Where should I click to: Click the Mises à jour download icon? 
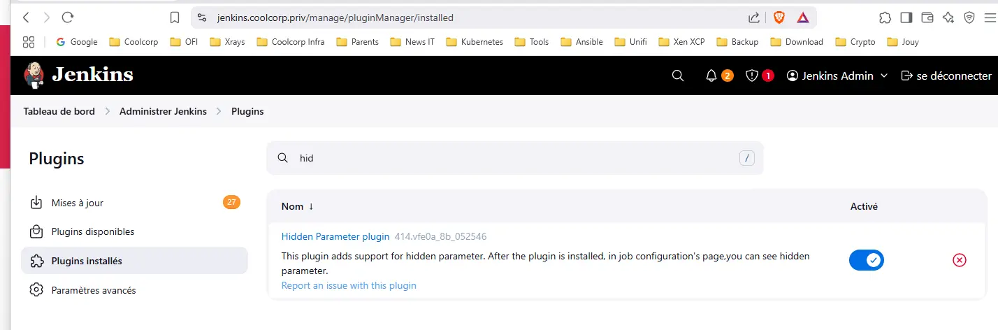coord(36,203)
